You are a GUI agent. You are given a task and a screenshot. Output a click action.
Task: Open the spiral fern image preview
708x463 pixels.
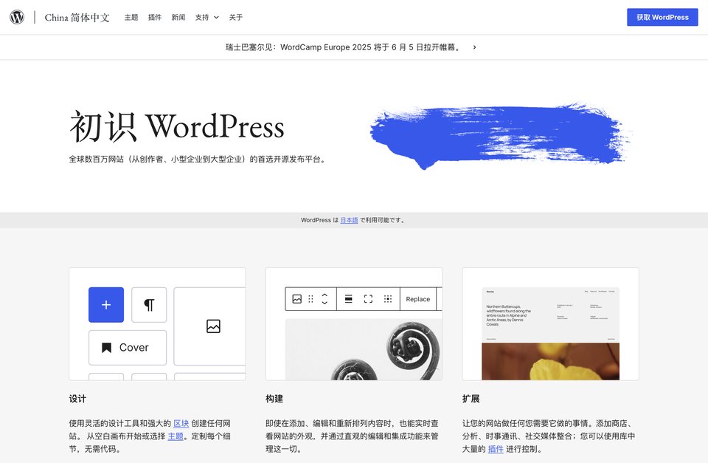pos(364,349)
